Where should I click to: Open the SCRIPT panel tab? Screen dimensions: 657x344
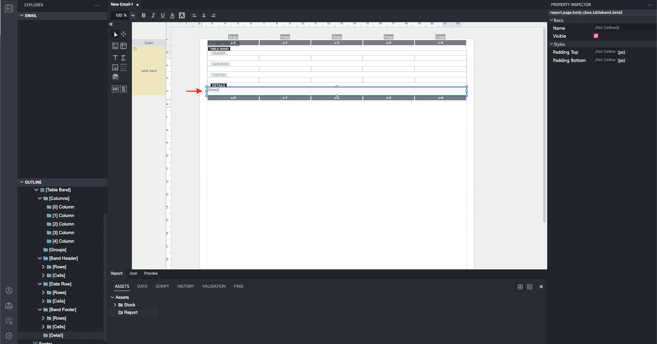[162, 286]
